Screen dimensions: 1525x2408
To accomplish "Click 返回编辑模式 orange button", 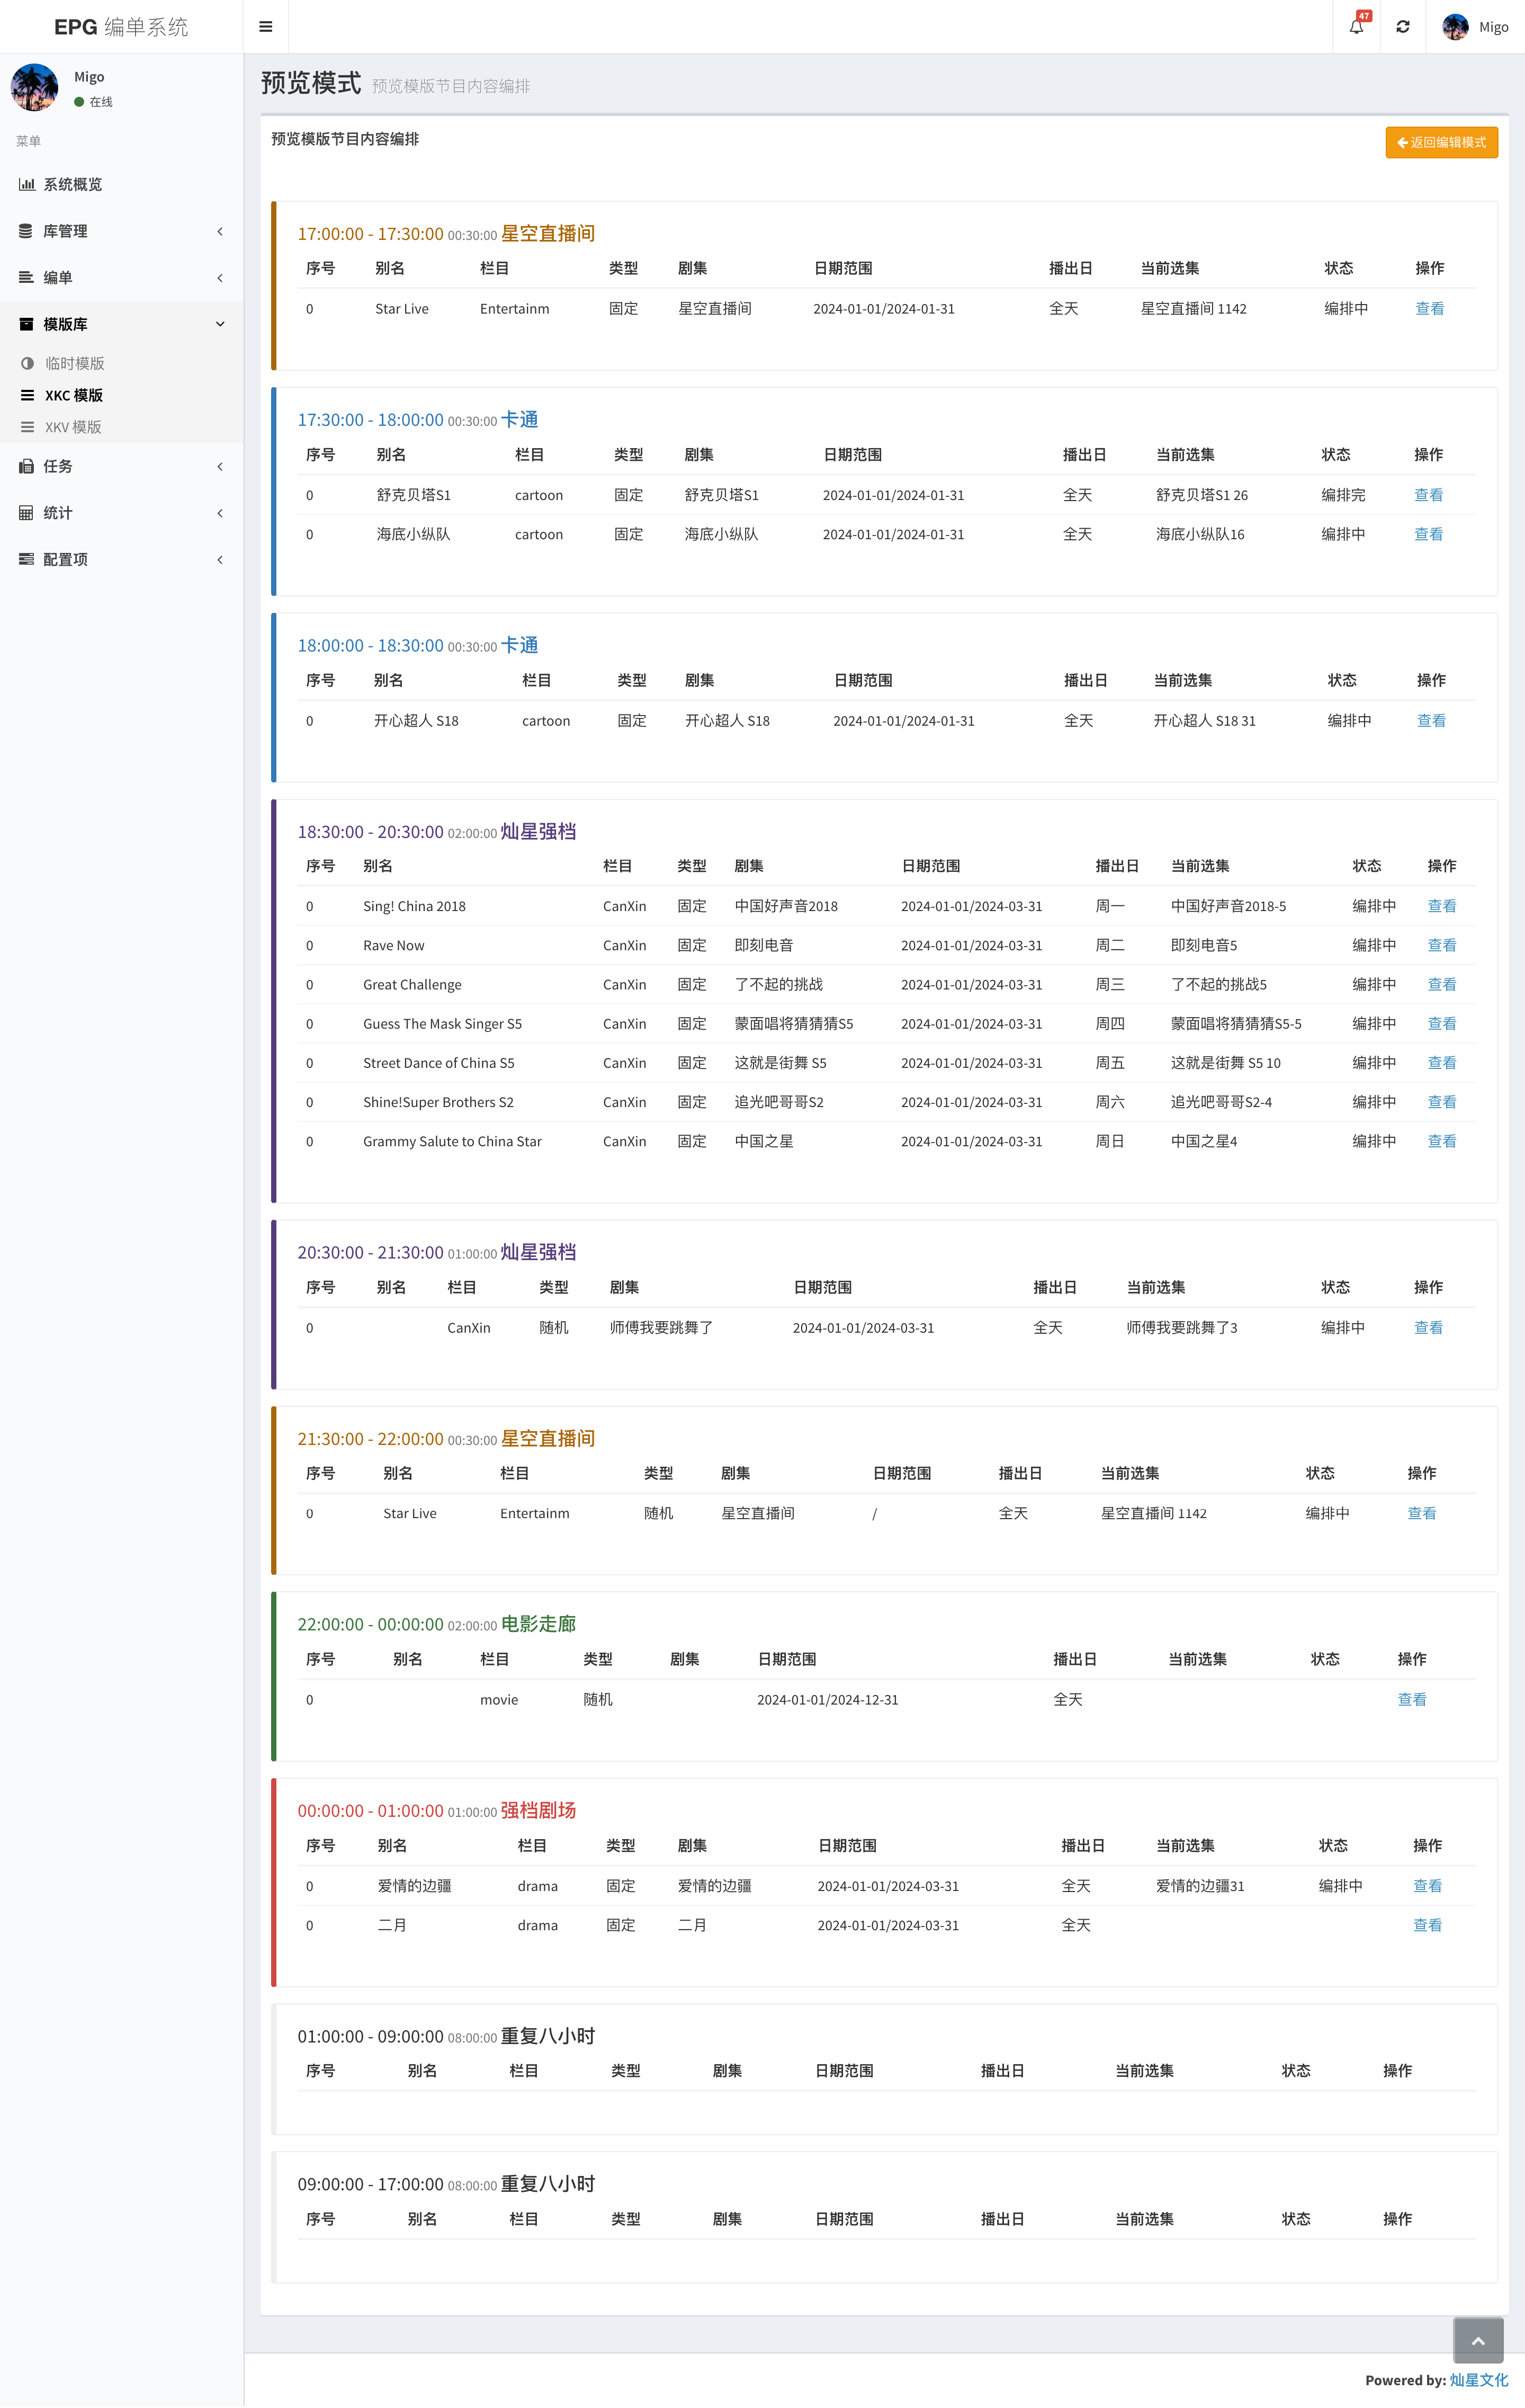I will 1441,142.
